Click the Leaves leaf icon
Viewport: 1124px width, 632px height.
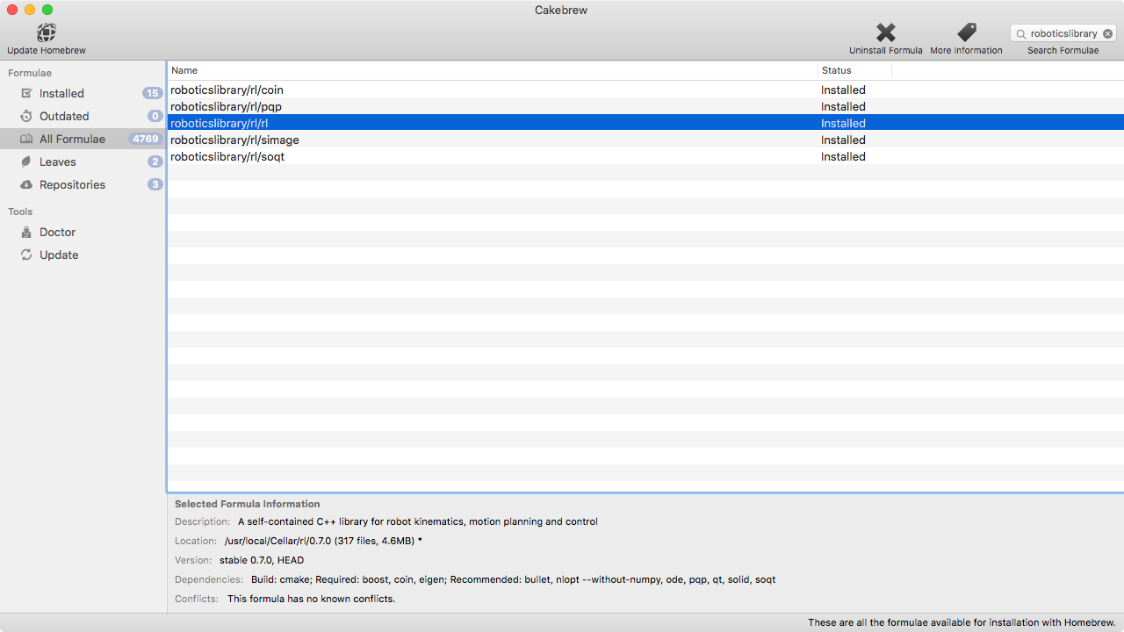[26, 162]
